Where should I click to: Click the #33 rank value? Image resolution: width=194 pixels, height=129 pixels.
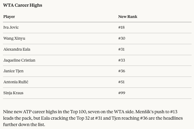pyautogui.click(x=122, y=60)
